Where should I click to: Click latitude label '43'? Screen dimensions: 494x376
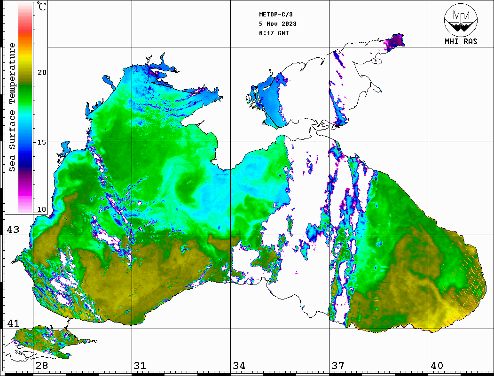[x=13, y=230]
